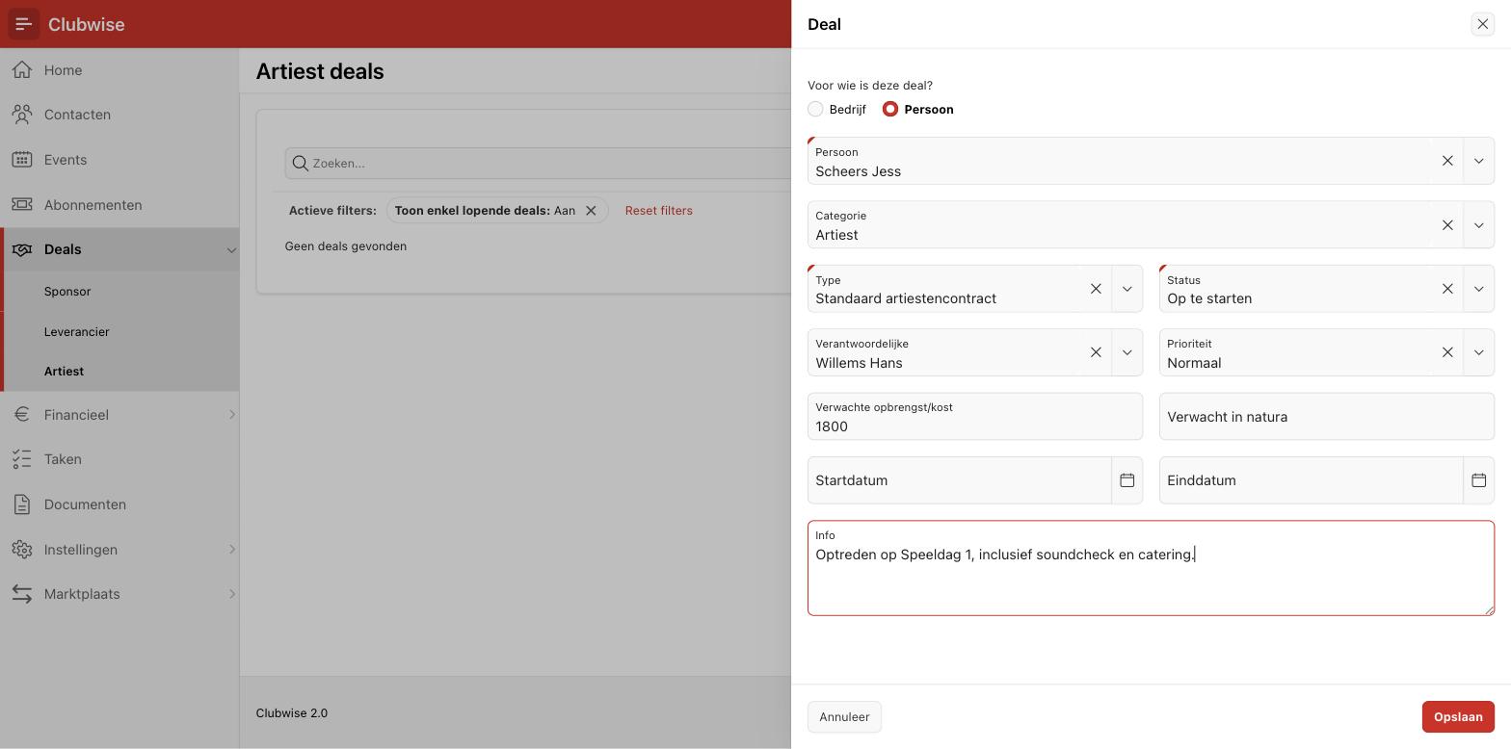This screenshot has width=1511, height=749.
Task: Click the Deals handshake icon
Action: click(x=22, y=249)
